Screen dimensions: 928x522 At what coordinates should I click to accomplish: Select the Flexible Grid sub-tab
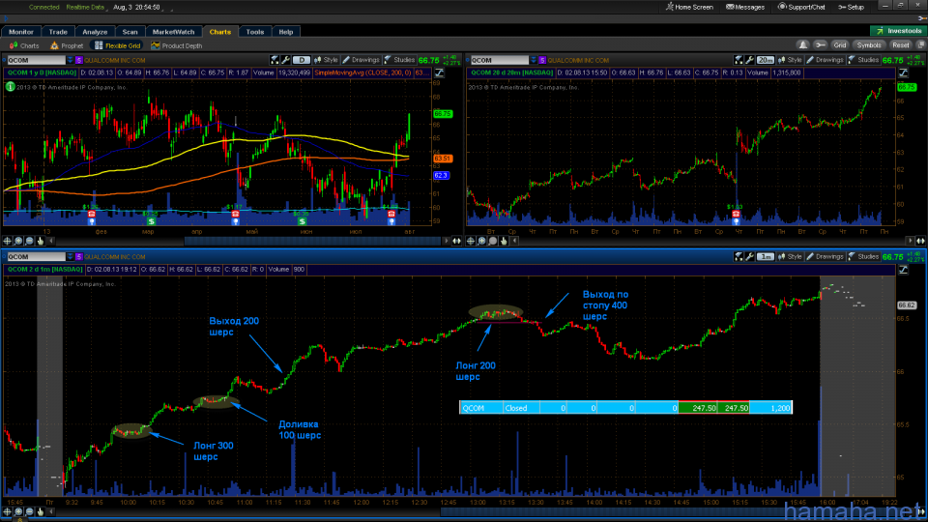[117, 45]
